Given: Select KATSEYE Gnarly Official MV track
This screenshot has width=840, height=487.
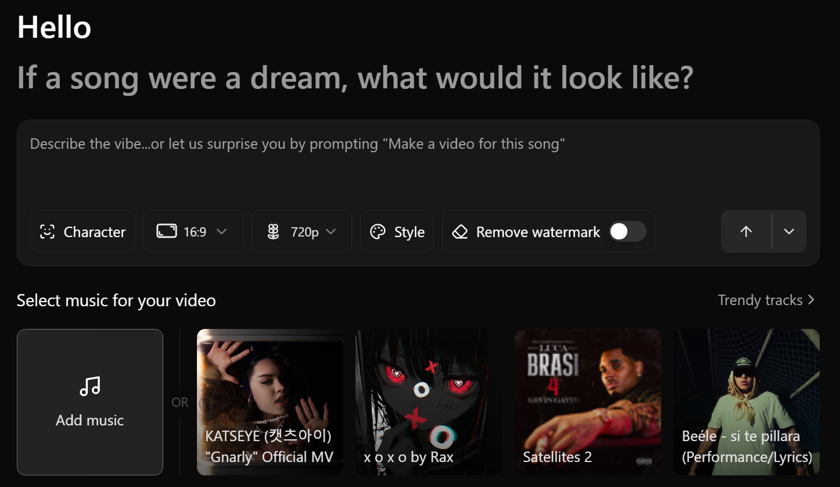Looking at the screenshot, I should [x=270, y=402].
